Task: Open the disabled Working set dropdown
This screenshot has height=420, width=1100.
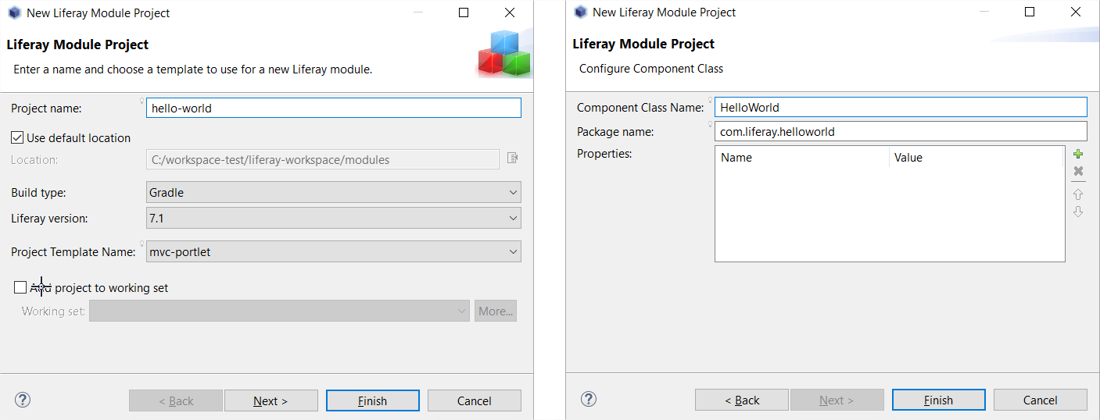Action: [280, 311]
